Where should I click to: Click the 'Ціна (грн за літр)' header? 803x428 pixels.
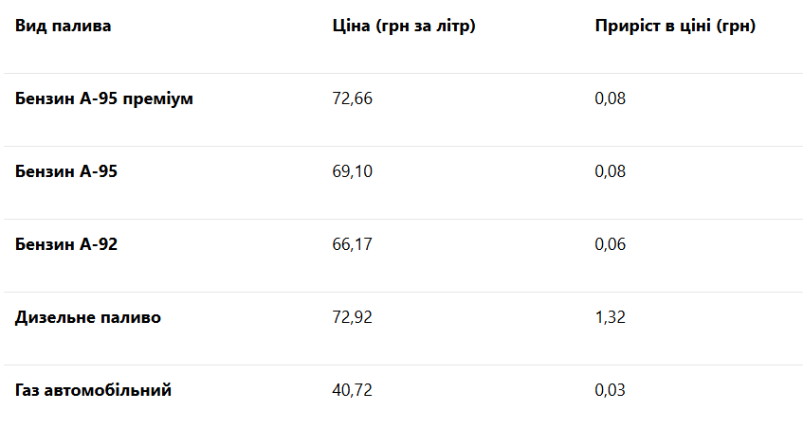coord(403,26)
